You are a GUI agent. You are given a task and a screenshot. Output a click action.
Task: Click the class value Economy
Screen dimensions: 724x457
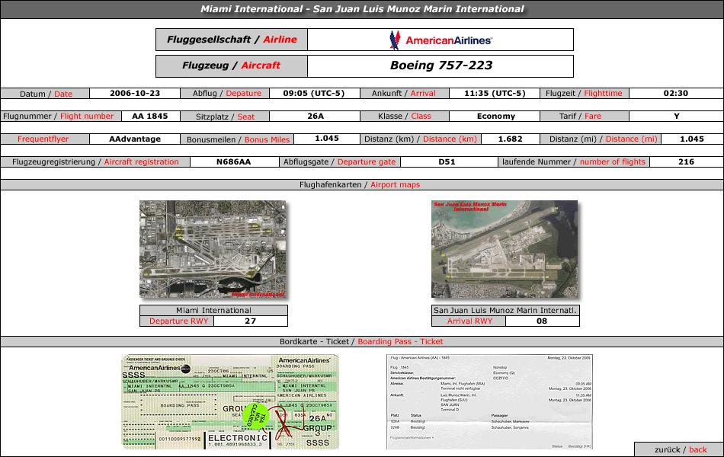(496, 117)
